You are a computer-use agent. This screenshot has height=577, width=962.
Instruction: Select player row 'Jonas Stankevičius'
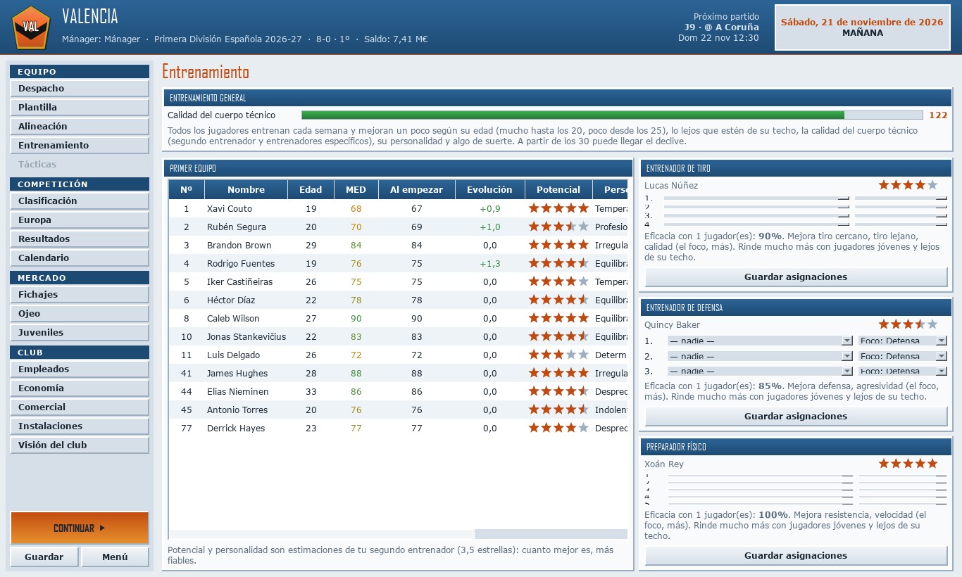point(398,337)
